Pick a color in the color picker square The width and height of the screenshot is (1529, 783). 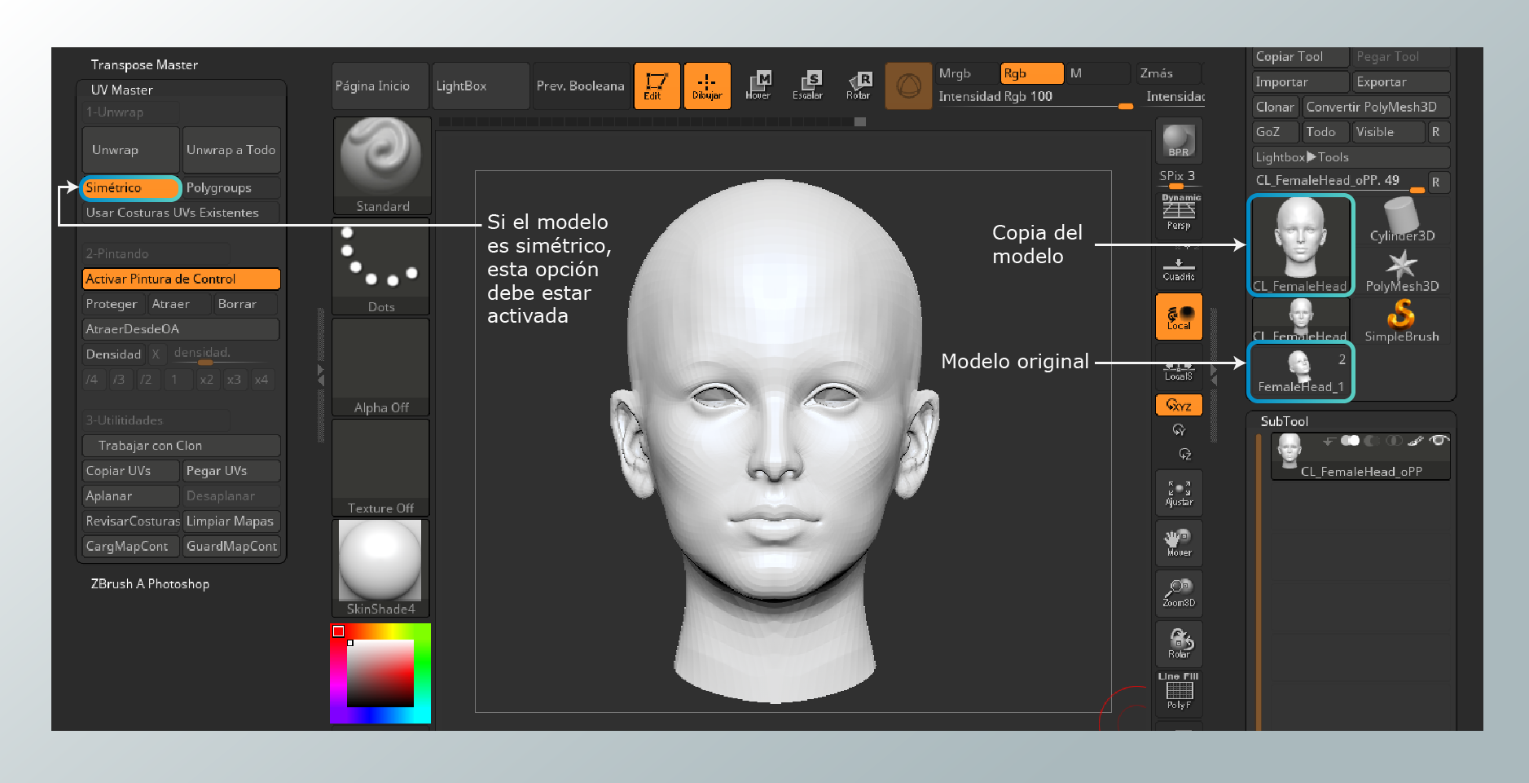point(380,673)
